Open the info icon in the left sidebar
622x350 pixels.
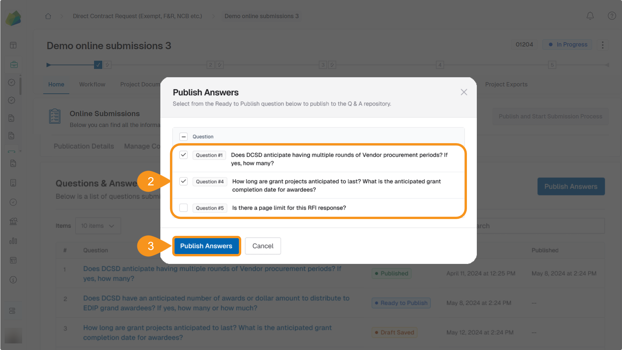(x=13, y=280)
